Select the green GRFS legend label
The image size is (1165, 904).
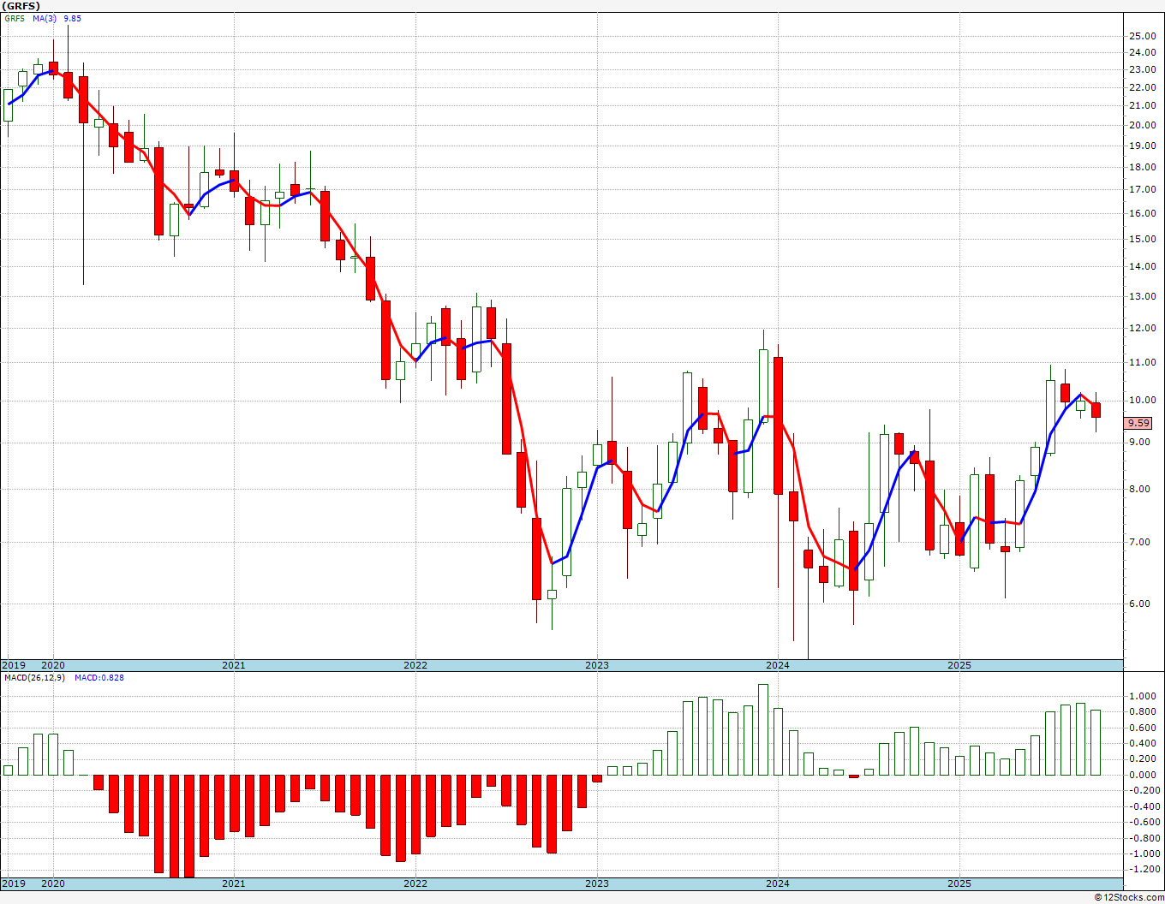pos(15,18)
